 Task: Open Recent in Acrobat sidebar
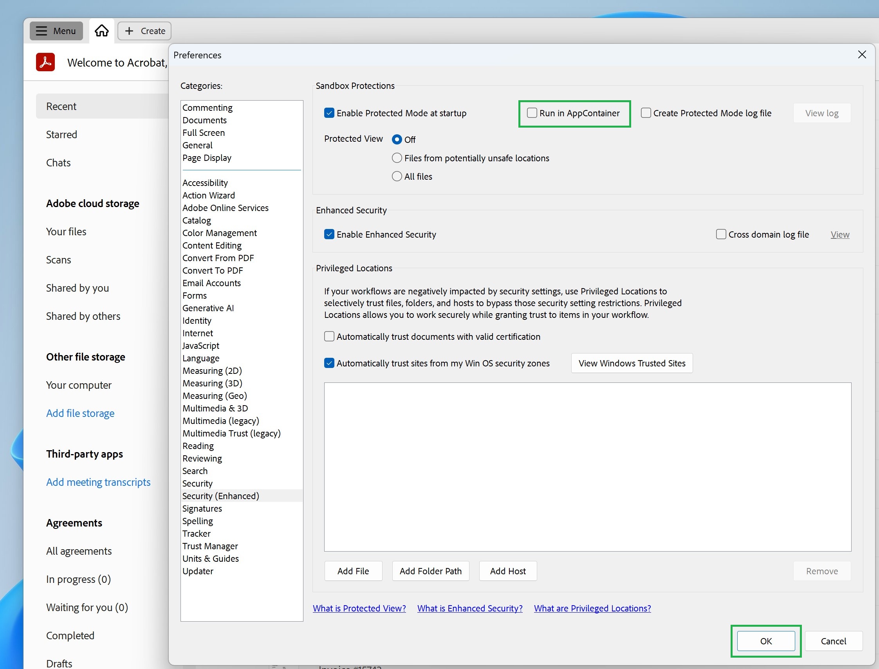tap(102, 106)
